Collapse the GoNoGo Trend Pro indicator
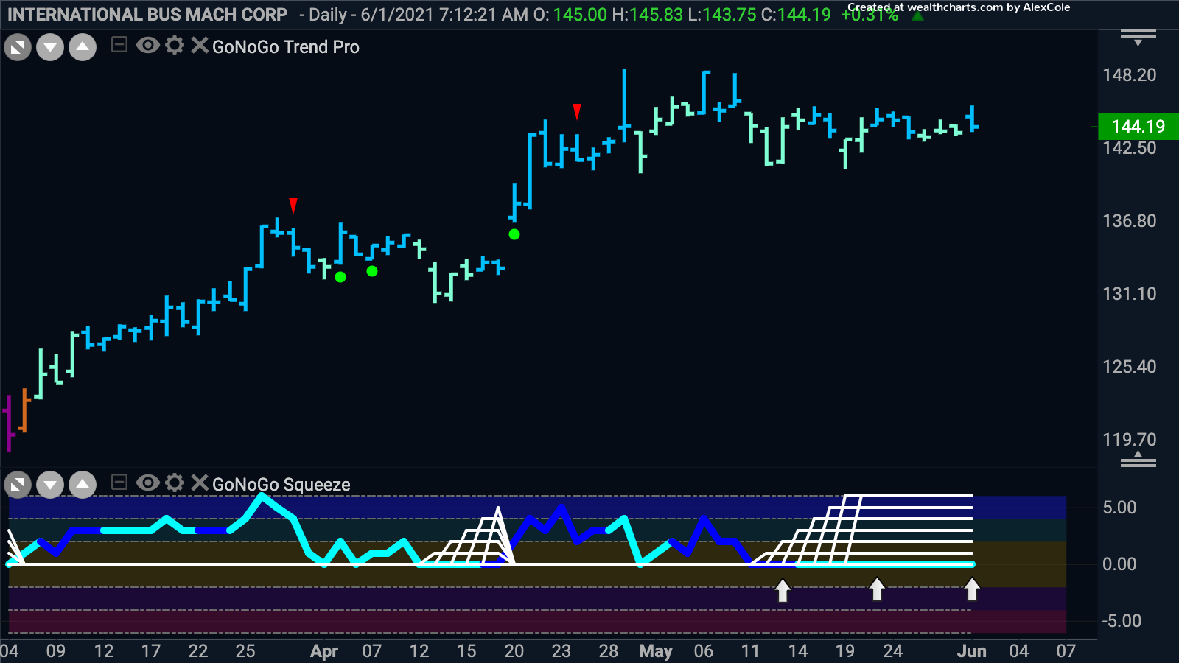Image resolution: width=1179 pixels, height=663 pixels. tap(119, 46)
